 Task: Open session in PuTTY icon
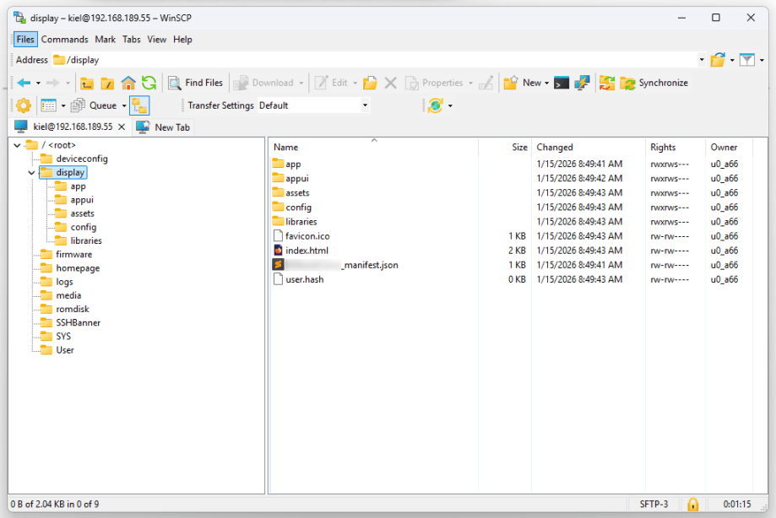pyautogui.click(x=582, y=83)
